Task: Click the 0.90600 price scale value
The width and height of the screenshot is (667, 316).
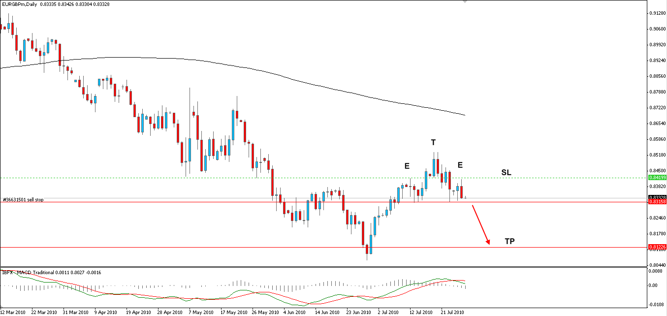Action: click(658, 29)
